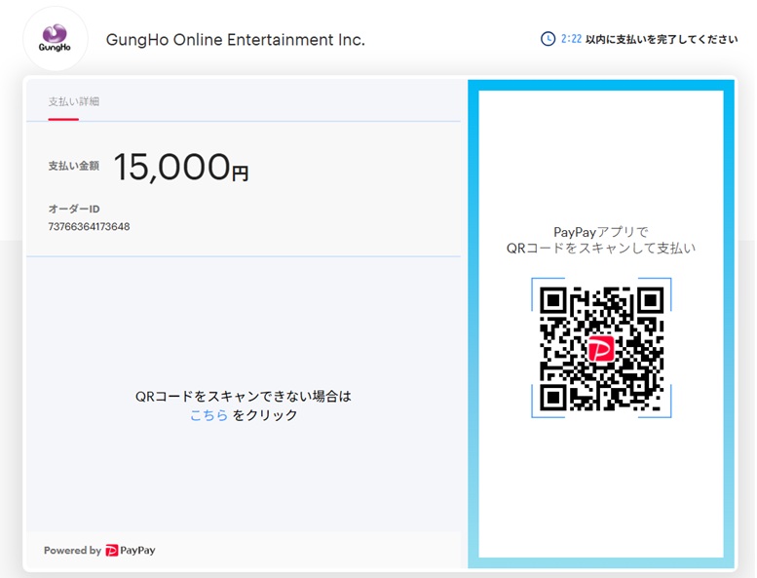
Task: Click the clock icon beside the countdown
Action: (548, 39)
